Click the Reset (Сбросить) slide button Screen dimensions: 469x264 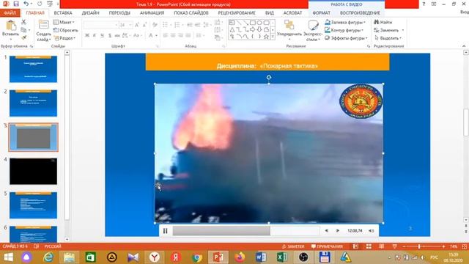tap(65, 30)
